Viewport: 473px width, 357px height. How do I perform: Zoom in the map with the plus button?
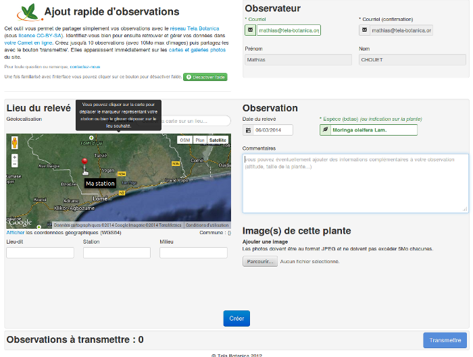14,157
